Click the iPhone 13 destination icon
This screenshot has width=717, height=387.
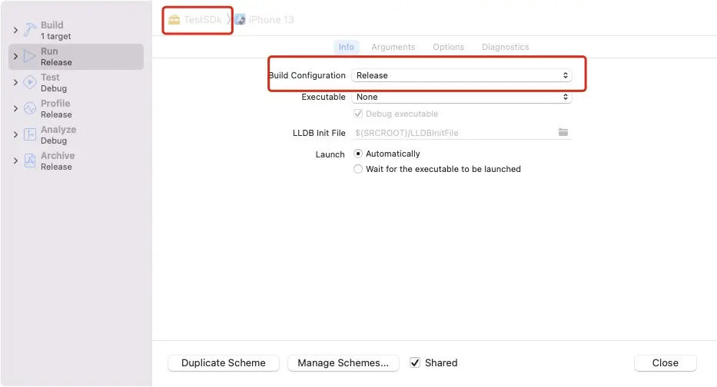(x=240, y=19)
